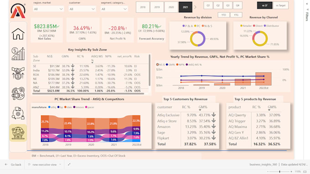Click the Sub Zone table vertical scrollbar
This screenshot has height=174, width=310.
[150, 70]
